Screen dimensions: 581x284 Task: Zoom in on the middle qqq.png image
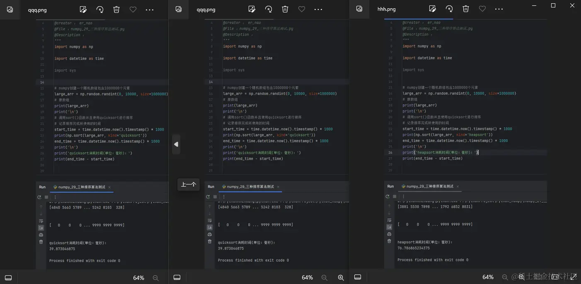341,277
